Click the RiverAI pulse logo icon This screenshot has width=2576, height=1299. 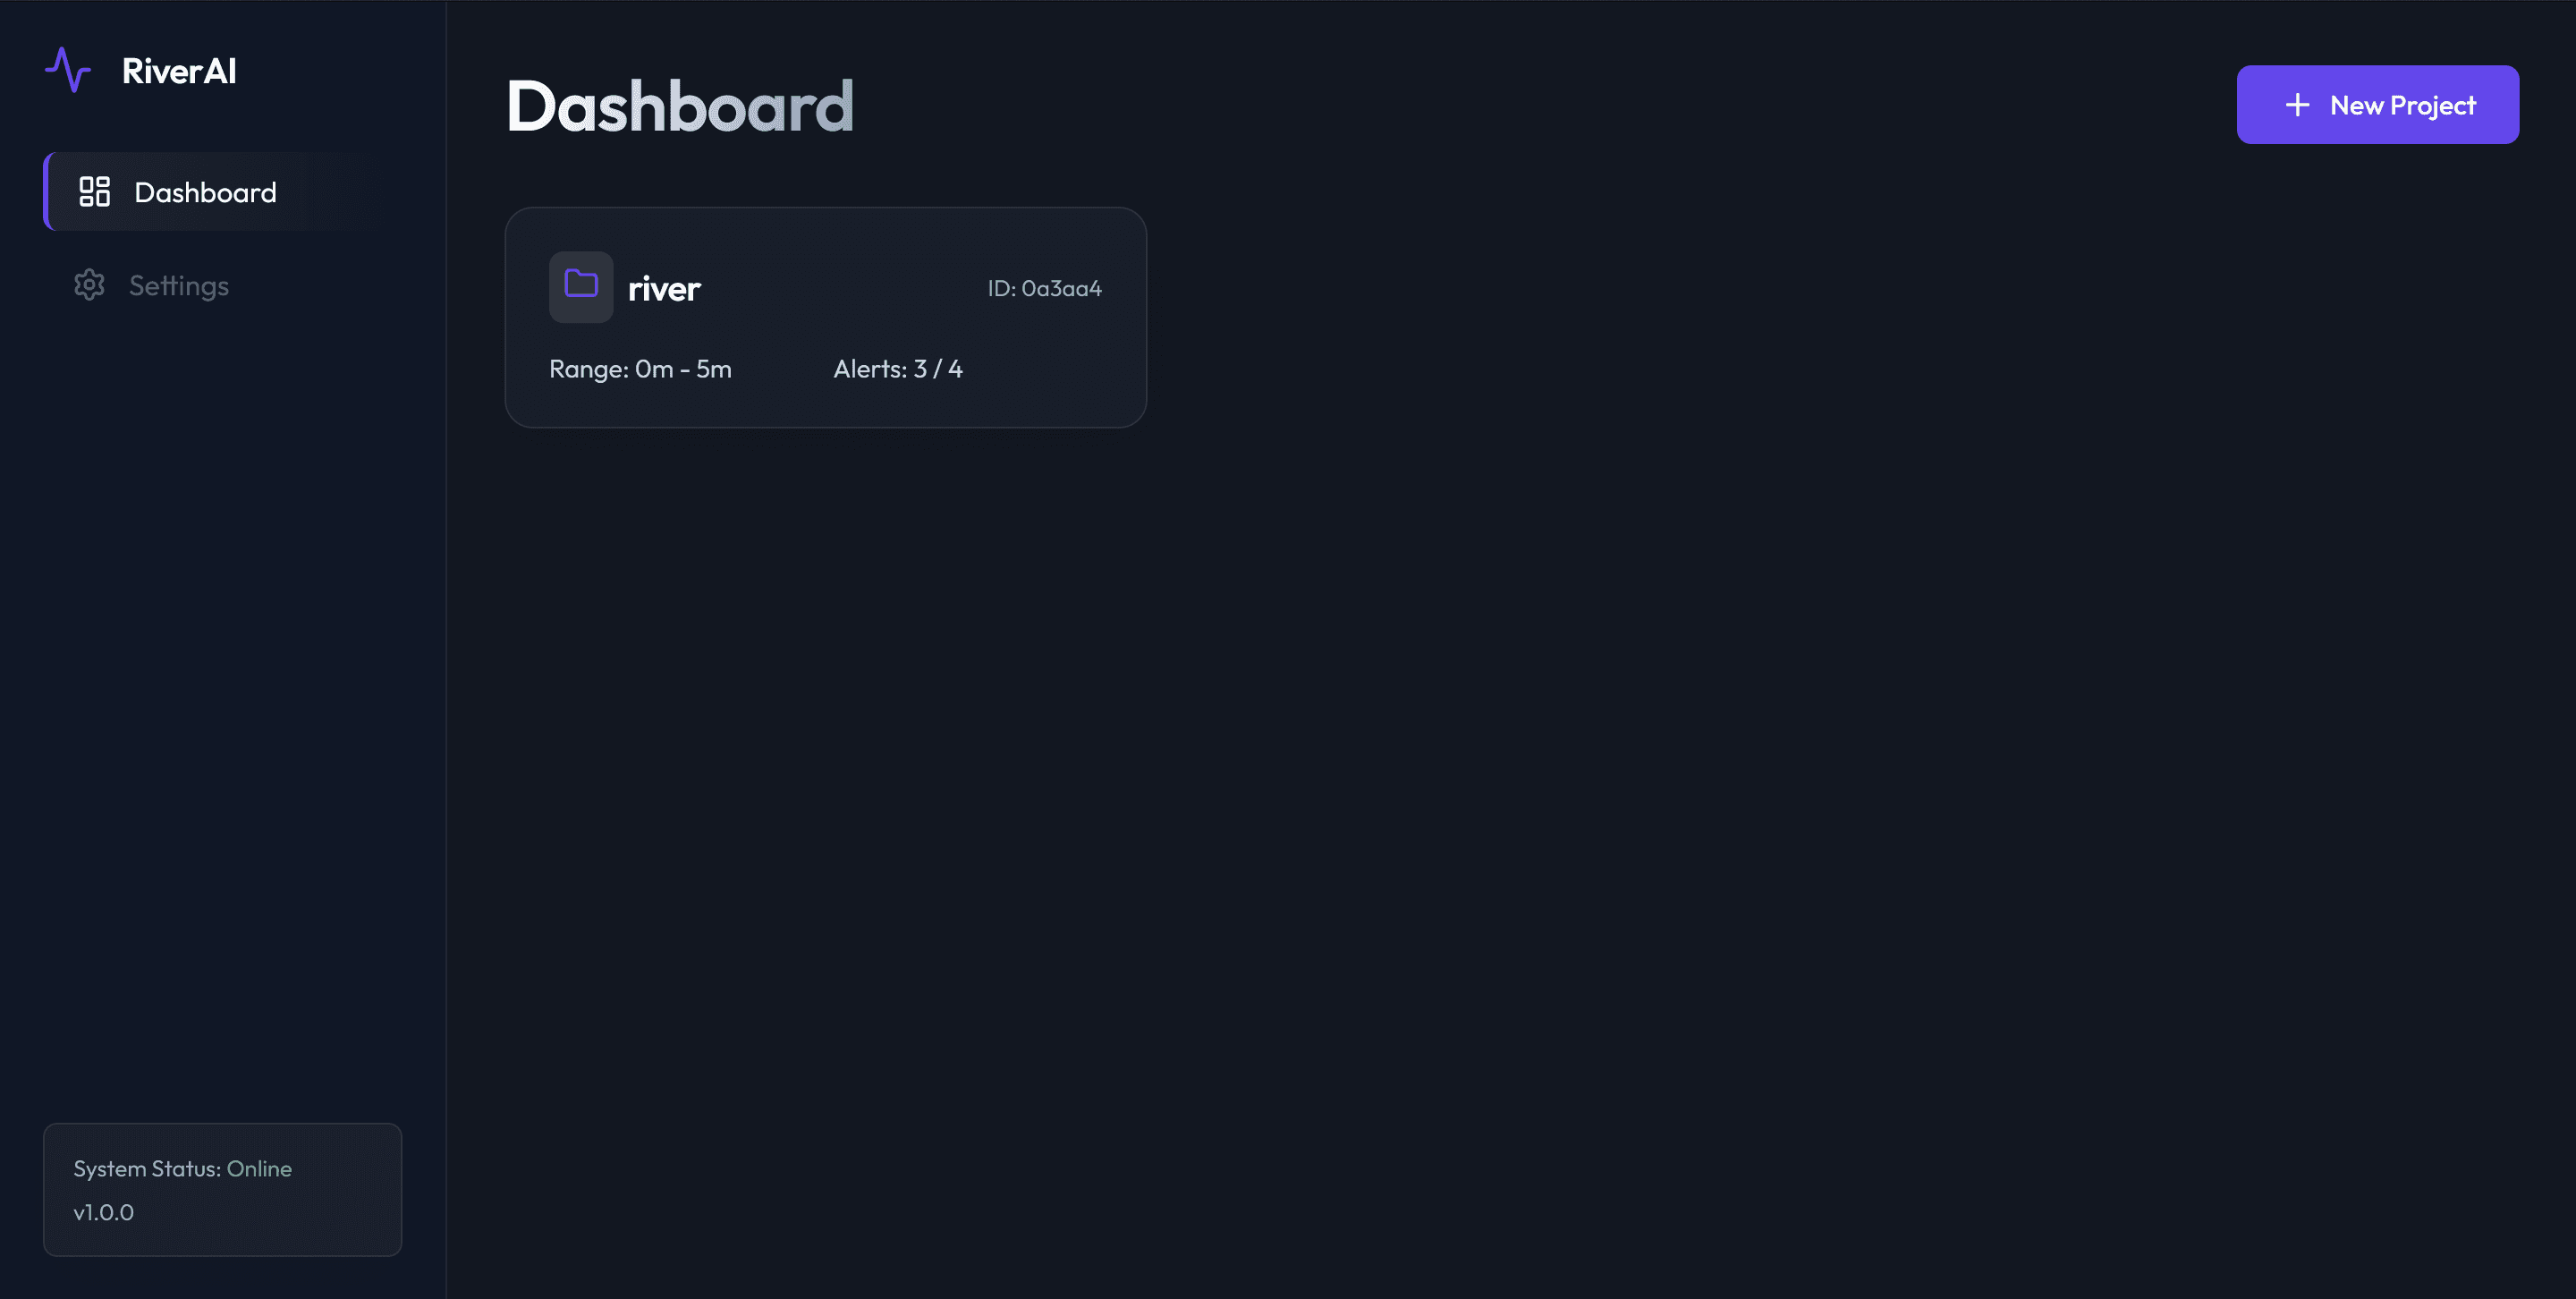tap(68, 70)
